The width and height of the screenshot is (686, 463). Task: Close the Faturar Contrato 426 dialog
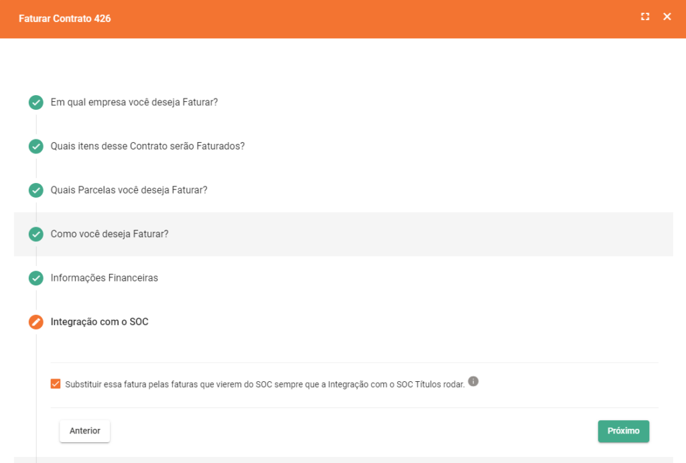667,17
